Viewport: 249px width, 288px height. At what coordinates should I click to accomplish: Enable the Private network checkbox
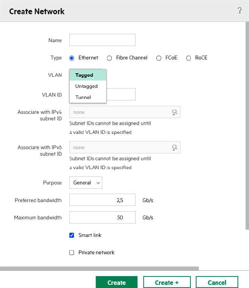72,252
